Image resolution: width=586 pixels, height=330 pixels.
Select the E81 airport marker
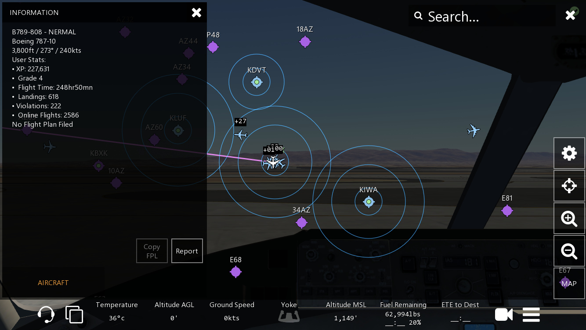click(x=507, y=211)
